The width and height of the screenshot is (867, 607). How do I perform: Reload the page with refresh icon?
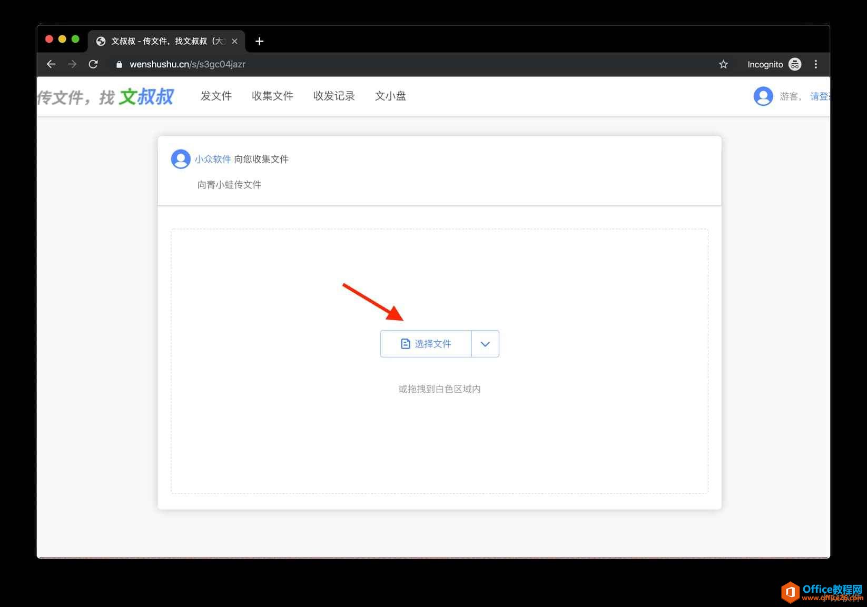pos(93,64)
